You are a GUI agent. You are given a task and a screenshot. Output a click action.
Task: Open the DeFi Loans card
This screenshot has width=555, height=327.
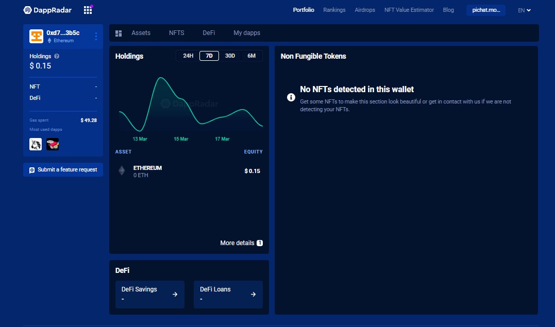tap(228, 295)
